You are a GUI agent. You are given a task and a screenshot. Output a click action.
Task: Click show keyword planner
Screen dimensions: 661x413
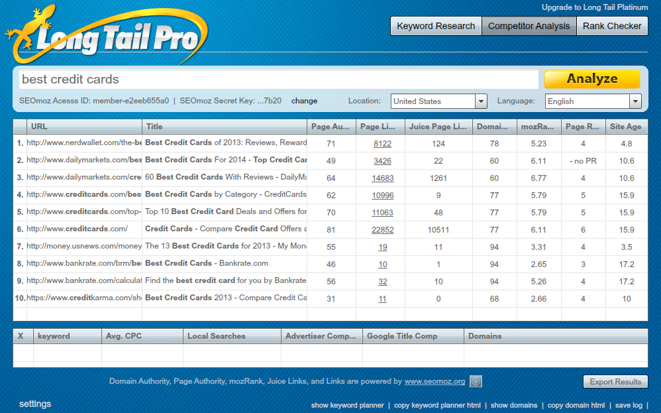pos(347,406)
